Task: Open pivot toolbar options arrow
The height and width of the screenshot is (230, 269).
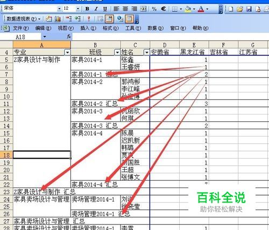Action: (137, 19)
